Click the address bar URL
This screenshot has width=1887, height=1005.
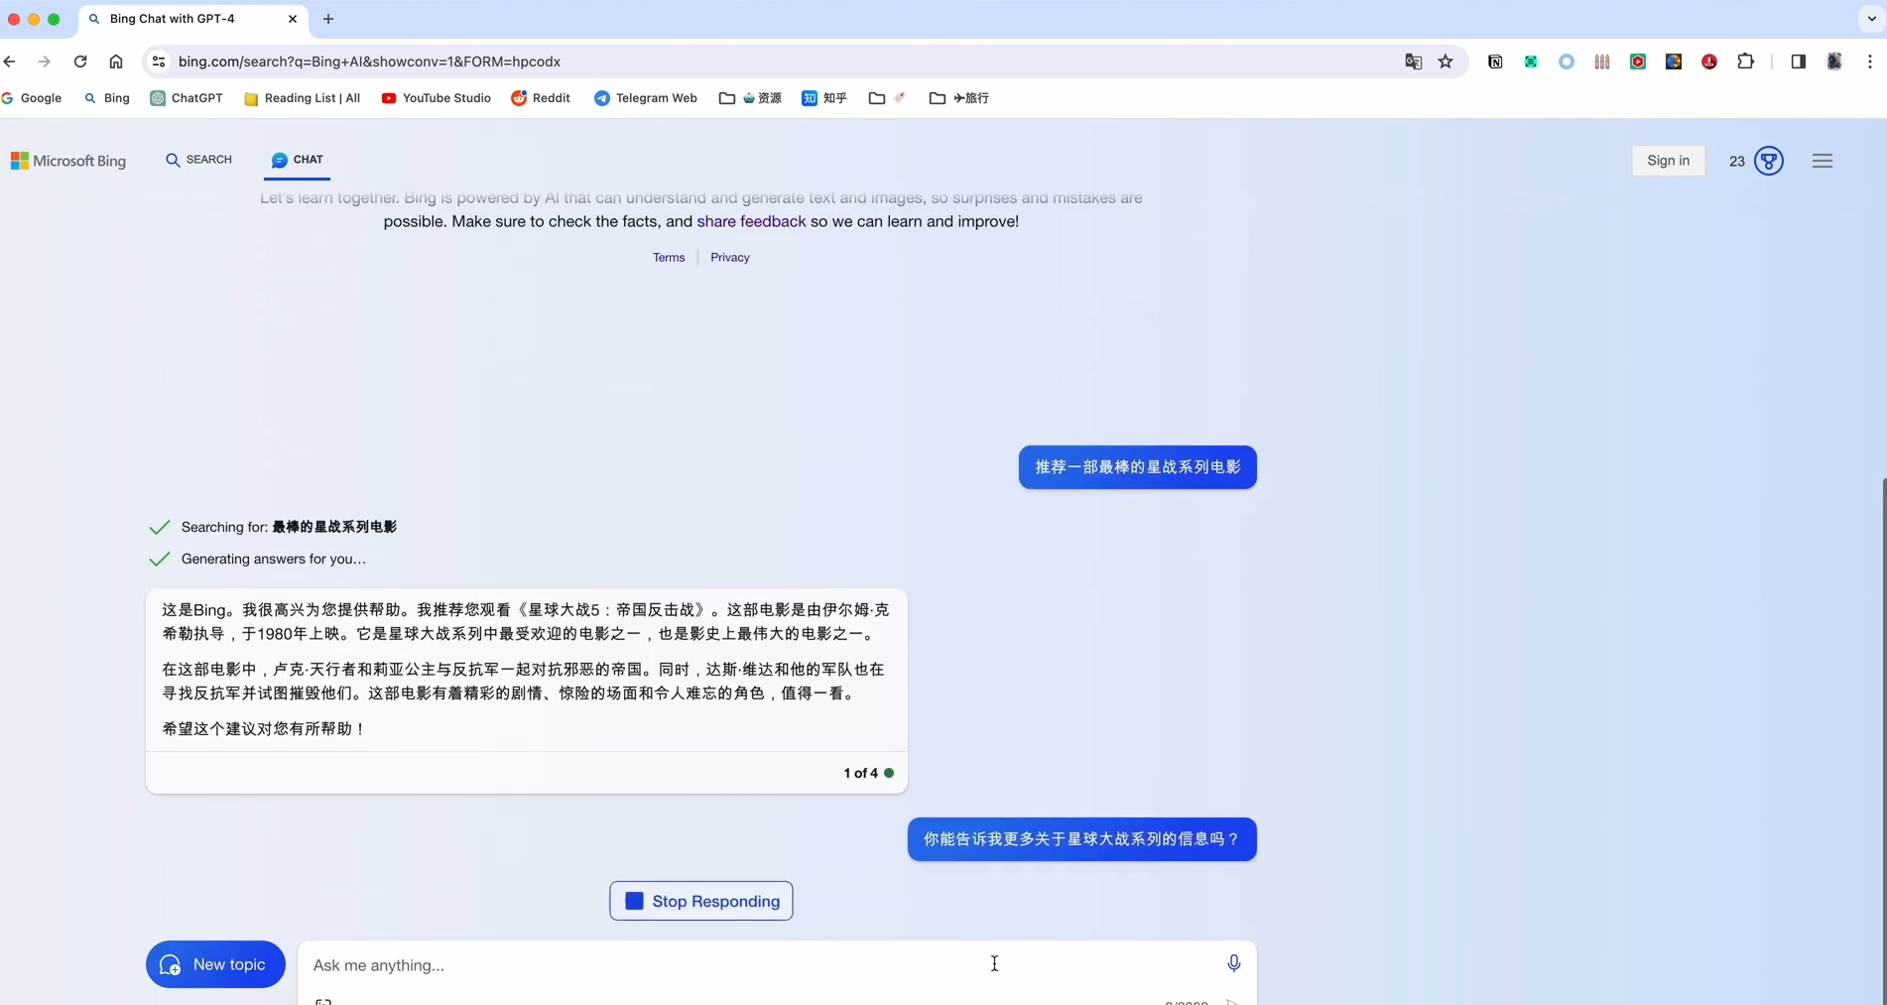pos(369,62)
